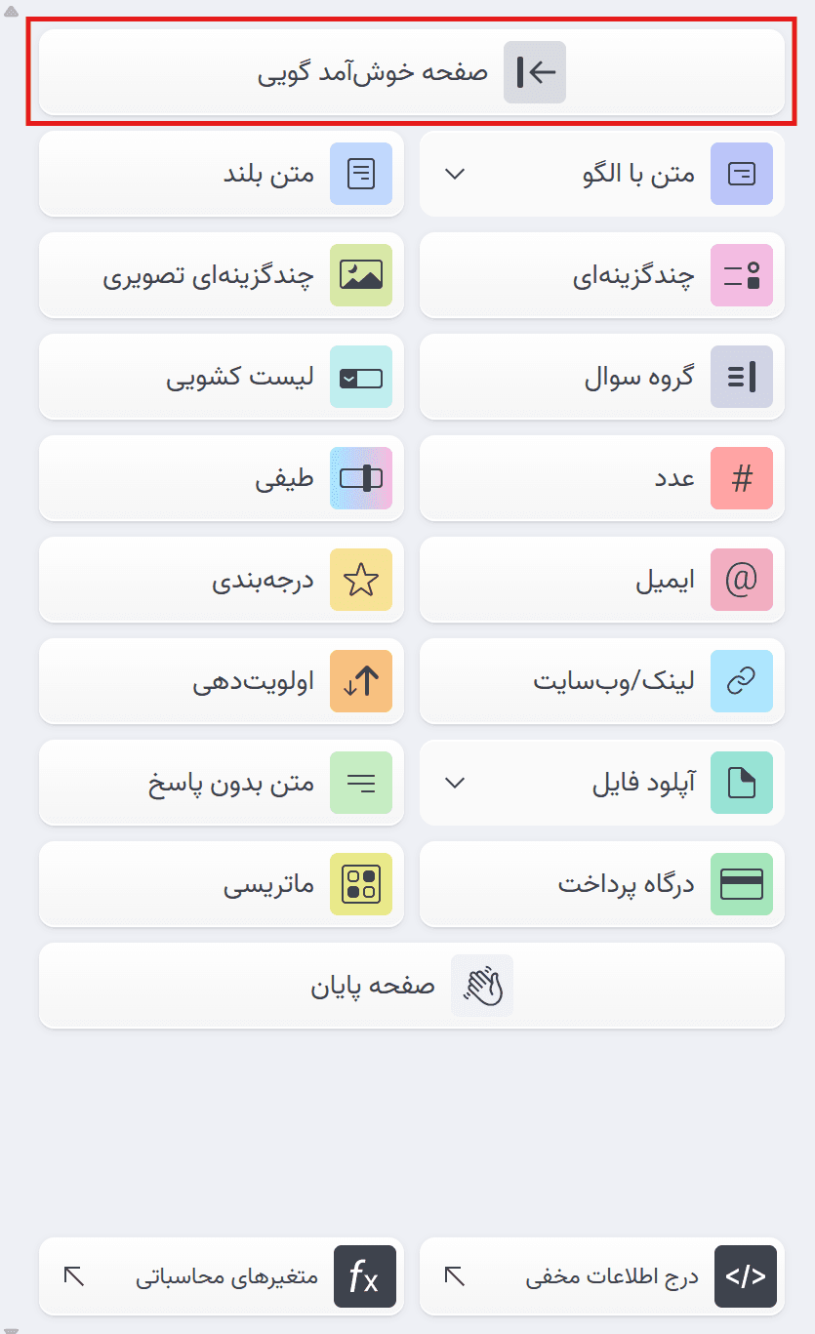Expand the آپلود فایل dropdown chevron
815x1334 pixels.
click(x=452, y=783)
